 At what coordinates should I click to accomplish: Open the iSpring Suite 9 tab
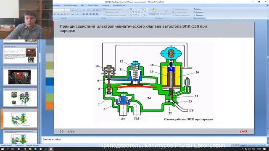point(93,5)
